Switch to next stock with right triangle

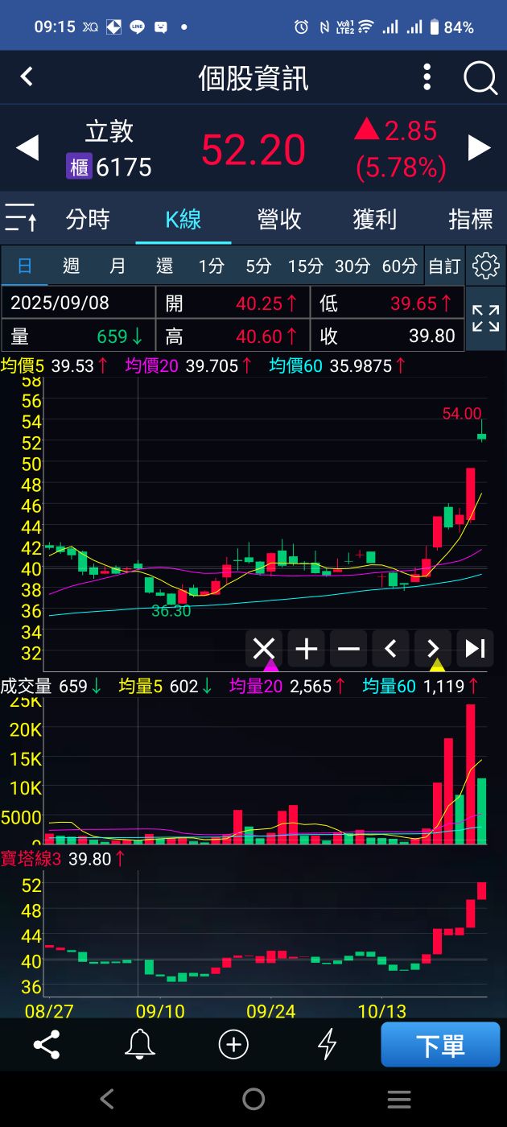(480, 148)
